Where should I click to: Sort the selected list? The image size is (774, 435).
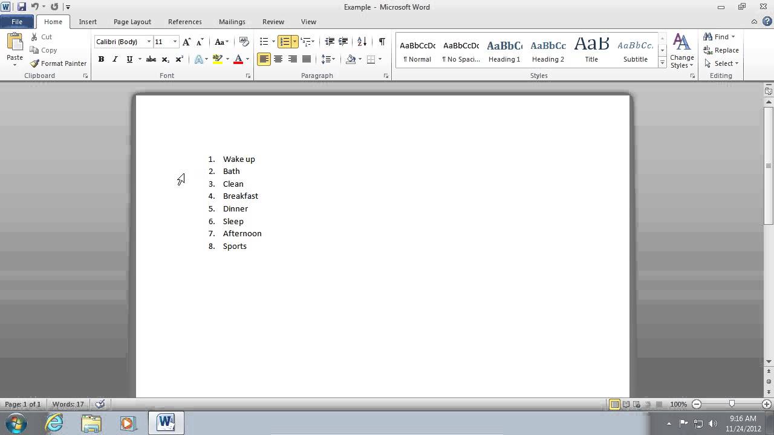[362, 42]
